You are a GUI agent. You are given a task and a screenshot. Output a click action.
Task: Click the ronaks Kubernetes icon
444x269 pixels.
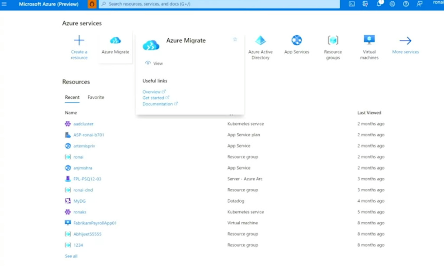[x=68, y=212]
